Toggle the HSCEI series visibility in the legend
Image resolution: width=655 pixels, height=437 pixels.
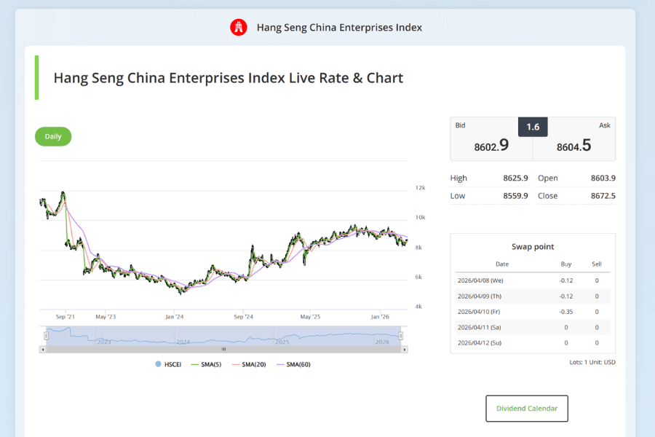pyautogui.click(x=167, y=364)
